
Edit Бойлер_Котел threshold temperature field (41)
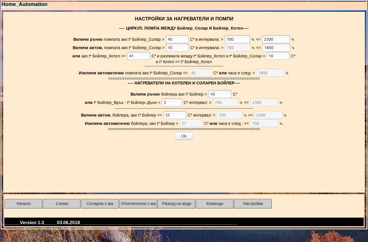tap(139, 56)
